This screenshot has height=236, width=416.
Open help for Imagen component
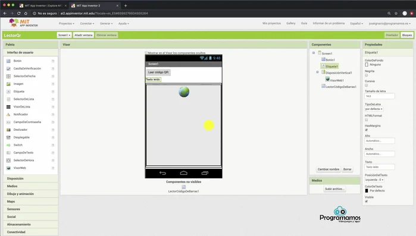tap(53, 84)
